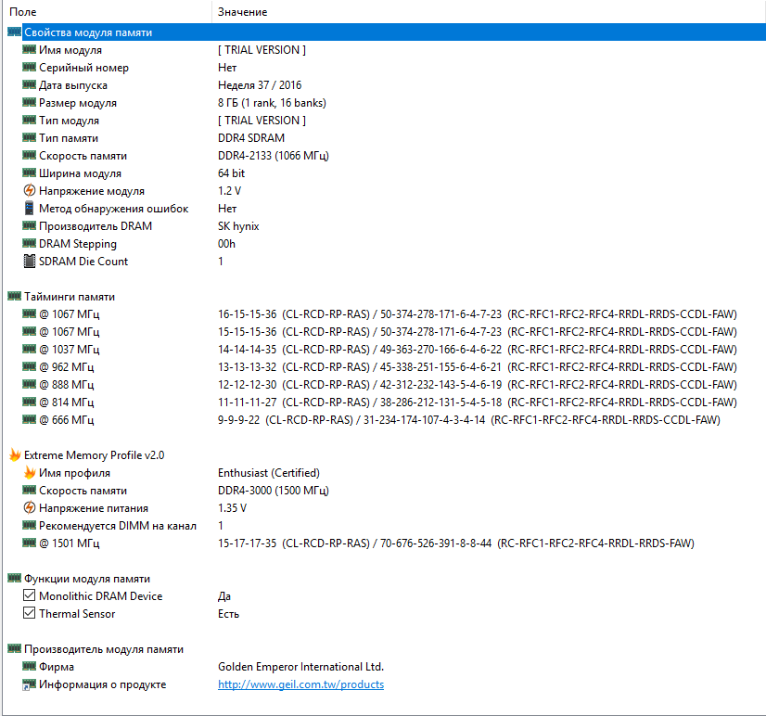Click the chip icon beside SDRAM Die Count
This screenshot has width=766, height=716.
click(30, 261)
